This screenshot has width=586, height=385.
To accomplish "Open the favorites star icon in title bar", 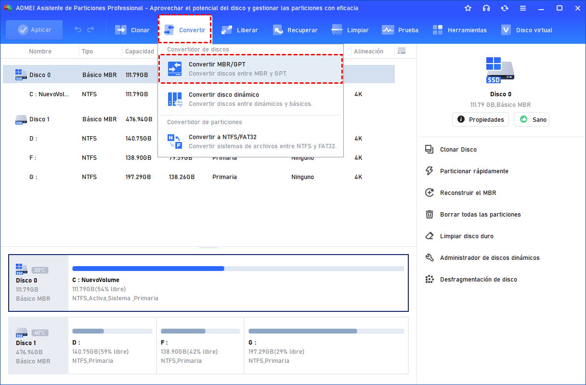I will click(468, 8).
